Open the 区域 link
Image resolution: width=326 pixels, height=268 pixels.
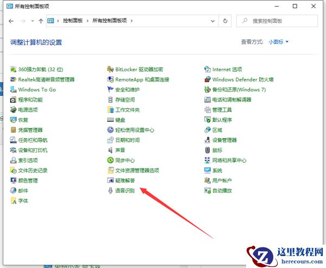tap(217, 130)
